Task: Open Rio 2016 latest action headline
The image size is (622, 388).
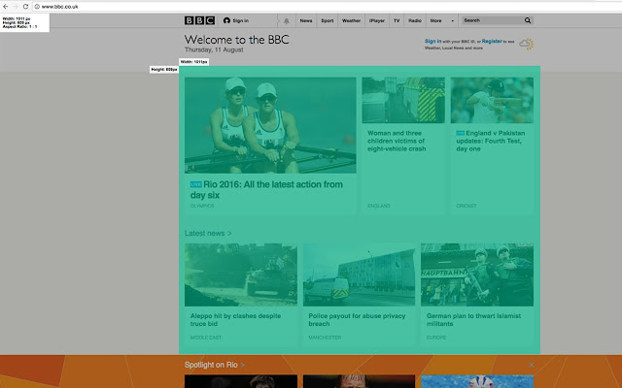Action: tap(266, 190)
